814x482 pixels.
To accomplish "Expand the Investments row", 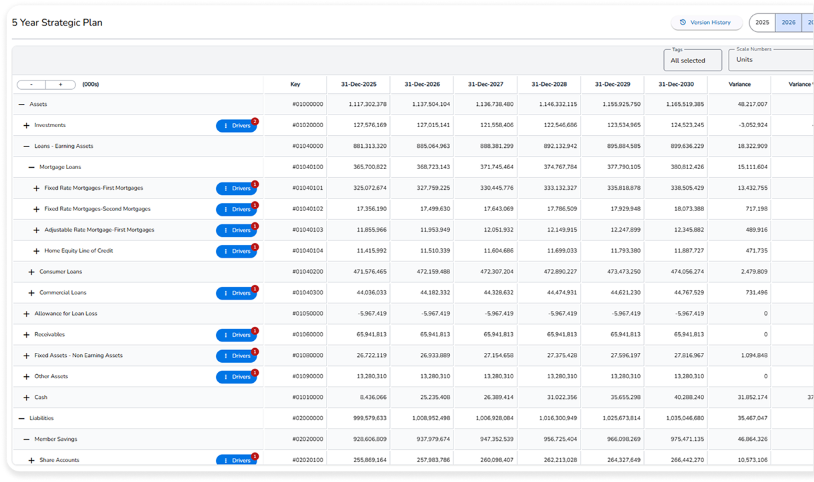I will point(27,125).
